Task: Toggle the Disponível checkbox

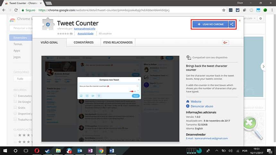Action: 15,114
